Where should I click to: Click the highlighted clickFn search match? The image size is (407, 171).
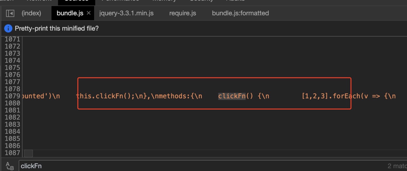(232, 96)
